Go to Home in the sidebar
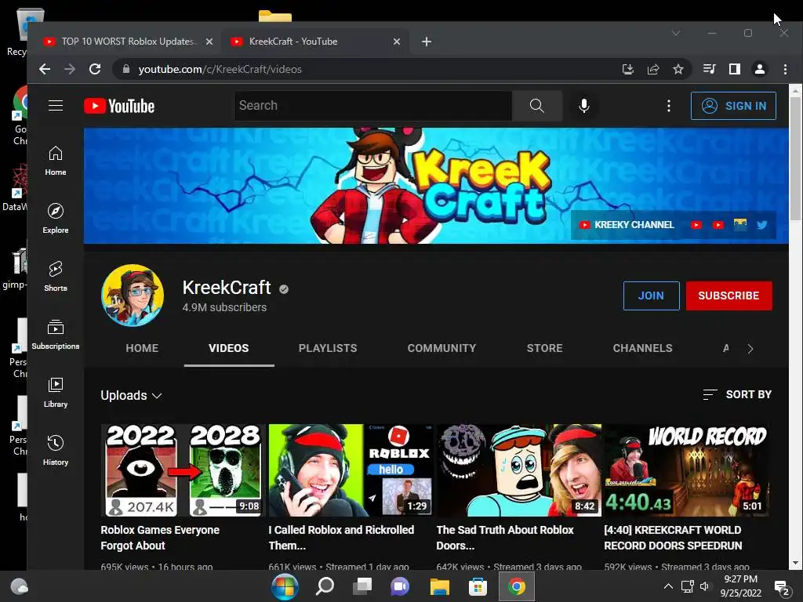Screen dimensions: 803x602 56,161
